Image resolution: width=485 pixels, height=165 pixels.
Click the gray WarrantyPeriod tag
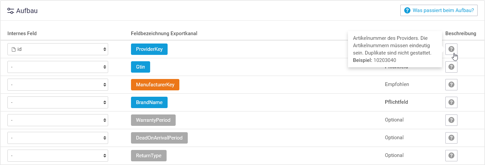pyautogui.click(x=153, y=120)
